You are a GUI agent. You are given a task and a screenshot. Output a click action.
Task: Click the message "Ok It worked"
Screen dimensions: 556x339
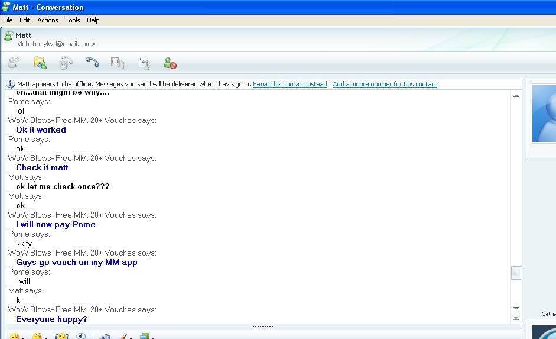(x=41, y=130)
